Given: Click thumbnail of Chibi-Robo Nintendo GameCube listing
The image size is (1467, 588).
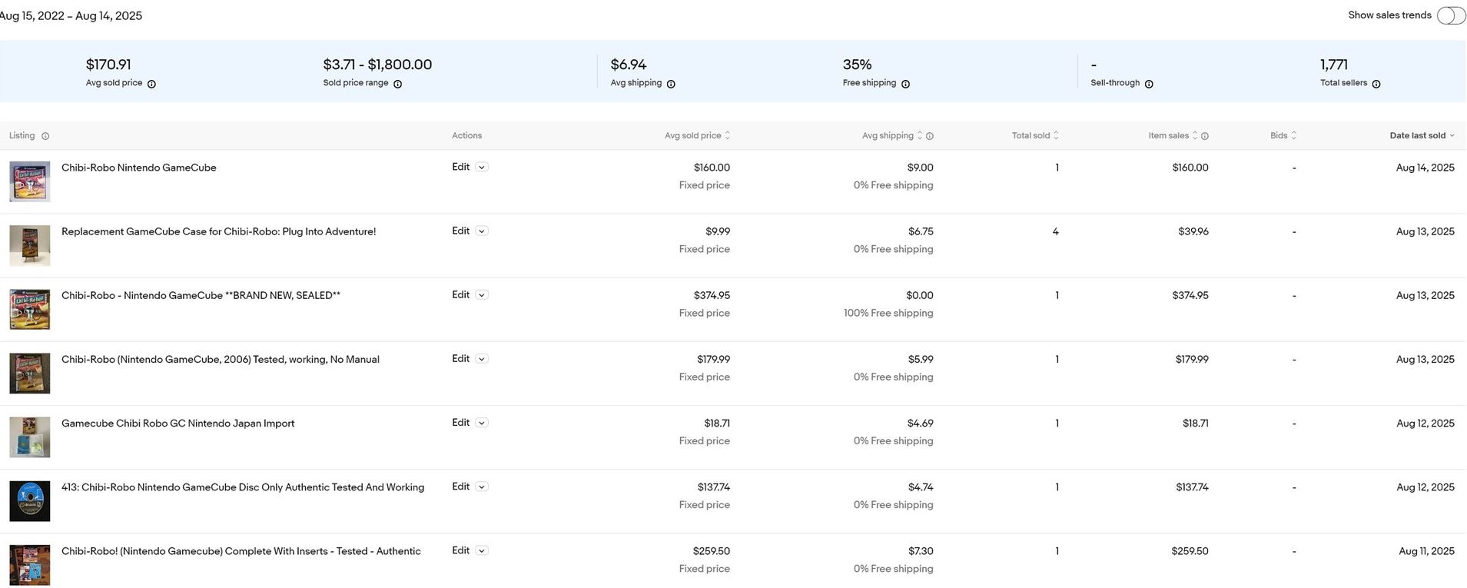Looking at the screenshot, I should pyautogui.click(x=30, y=181).
